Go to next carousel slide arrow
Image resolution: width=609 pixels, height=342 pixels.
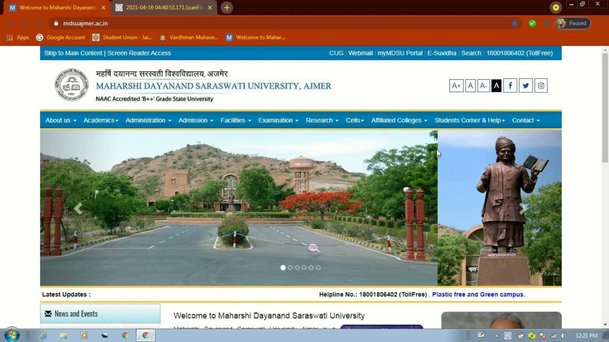point(523,208)
